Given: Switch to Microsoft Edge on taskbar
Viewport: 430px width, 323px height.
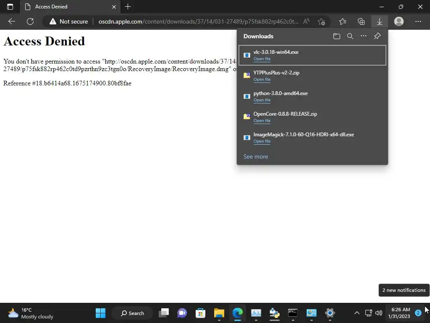Looking at the screenshot, I should 238,313.
